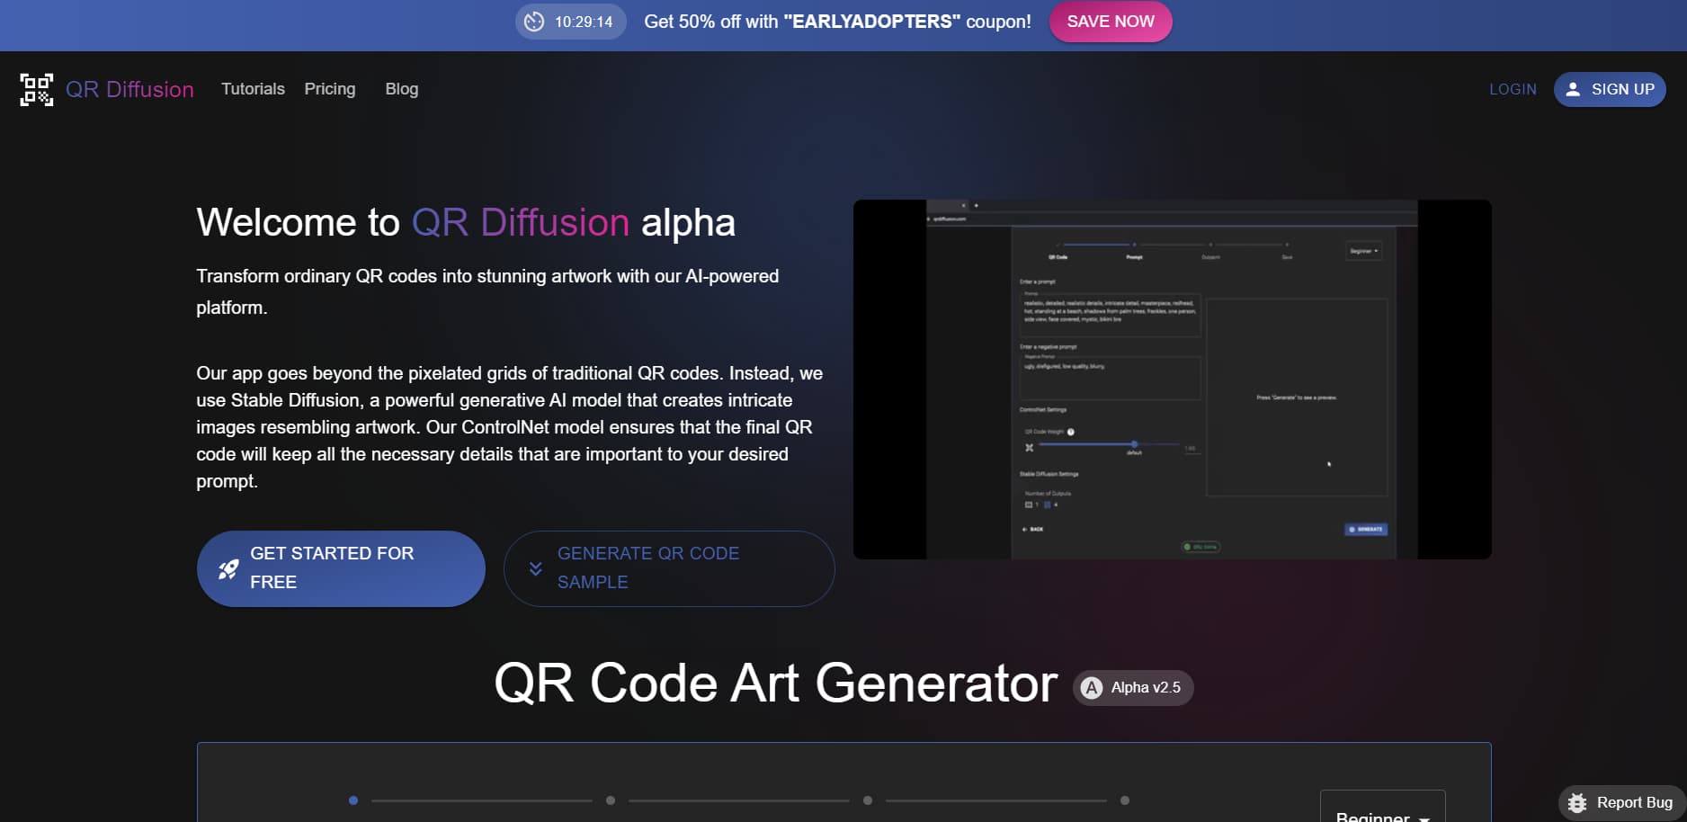Click the countdown timer clock icon
Image resolution: width=1687 pixels, height=822 pixels.
[x=534, y=22]
